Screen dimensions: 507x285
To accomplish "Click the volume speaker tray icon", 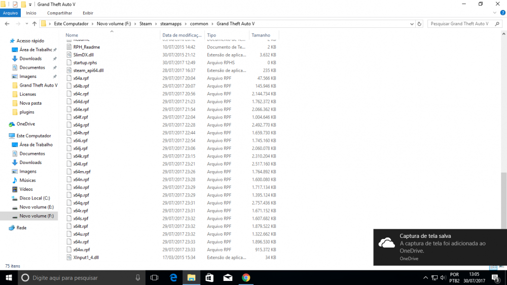I will (443, 277).
